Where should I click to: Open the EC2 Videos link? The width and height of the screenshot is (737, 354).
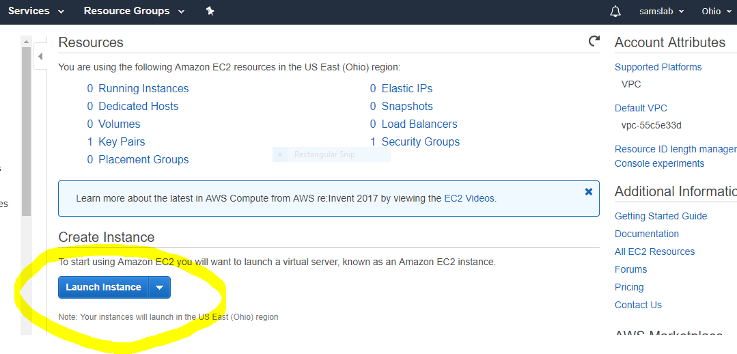pos(469,198)
